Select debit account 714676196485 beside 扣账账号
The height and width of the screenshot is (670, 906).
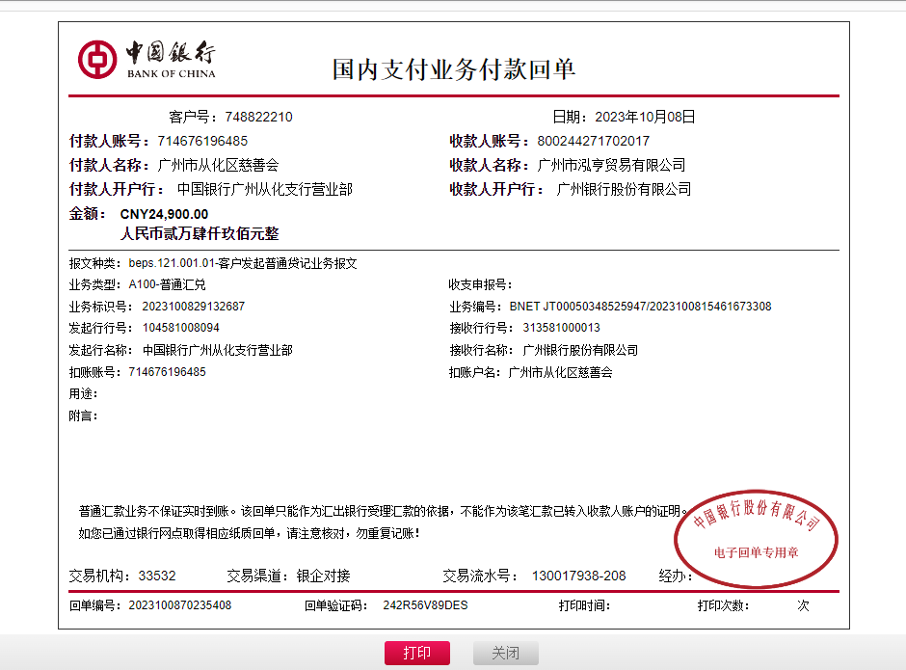[167, 372]
